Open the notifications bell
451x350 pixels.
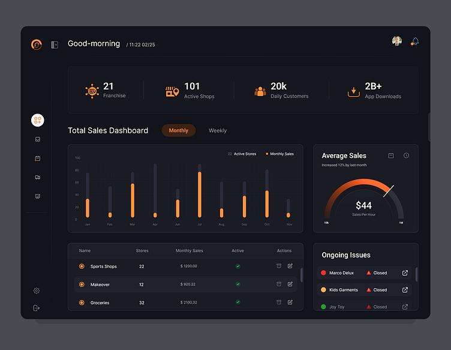pos(414,41)
